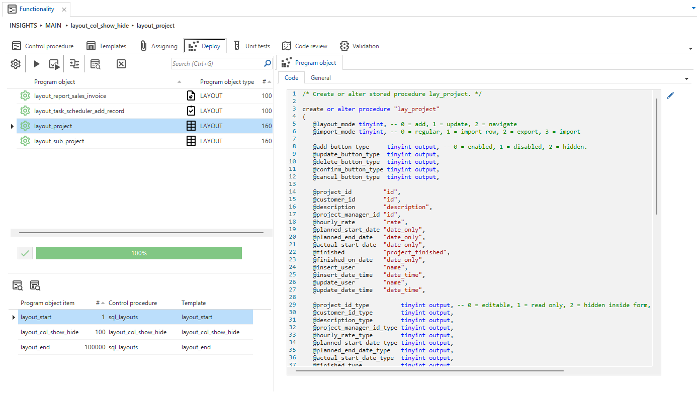Click the magnifier icon in the search box
This screenshot has height=395, width=697.
point(268,64)
